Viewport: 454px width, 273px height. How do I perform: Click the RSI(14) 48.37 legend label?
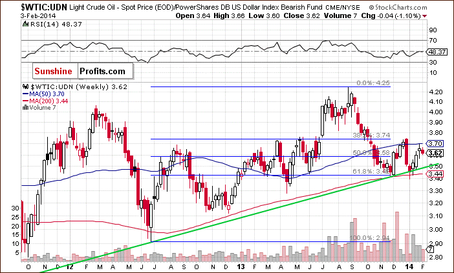point(56,25)
